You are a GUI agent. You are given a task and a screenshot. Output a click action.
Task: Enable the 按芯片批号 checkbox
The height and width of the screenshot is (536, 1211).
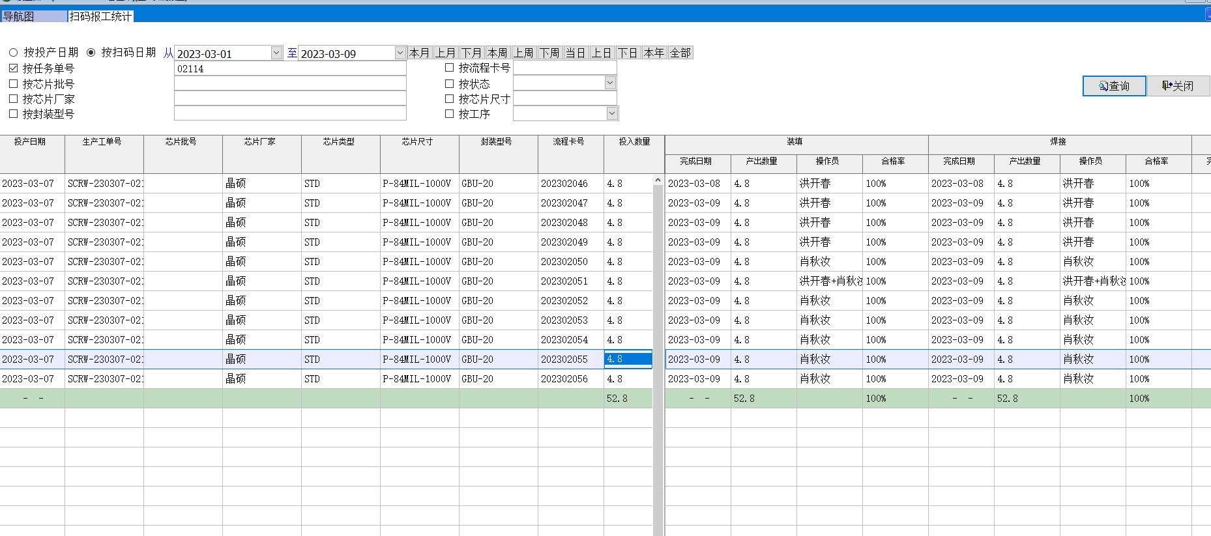14,84
